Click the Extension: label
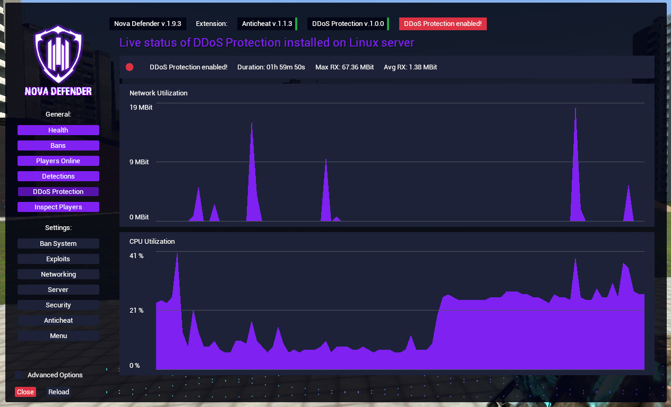 (x=211, y=24)
